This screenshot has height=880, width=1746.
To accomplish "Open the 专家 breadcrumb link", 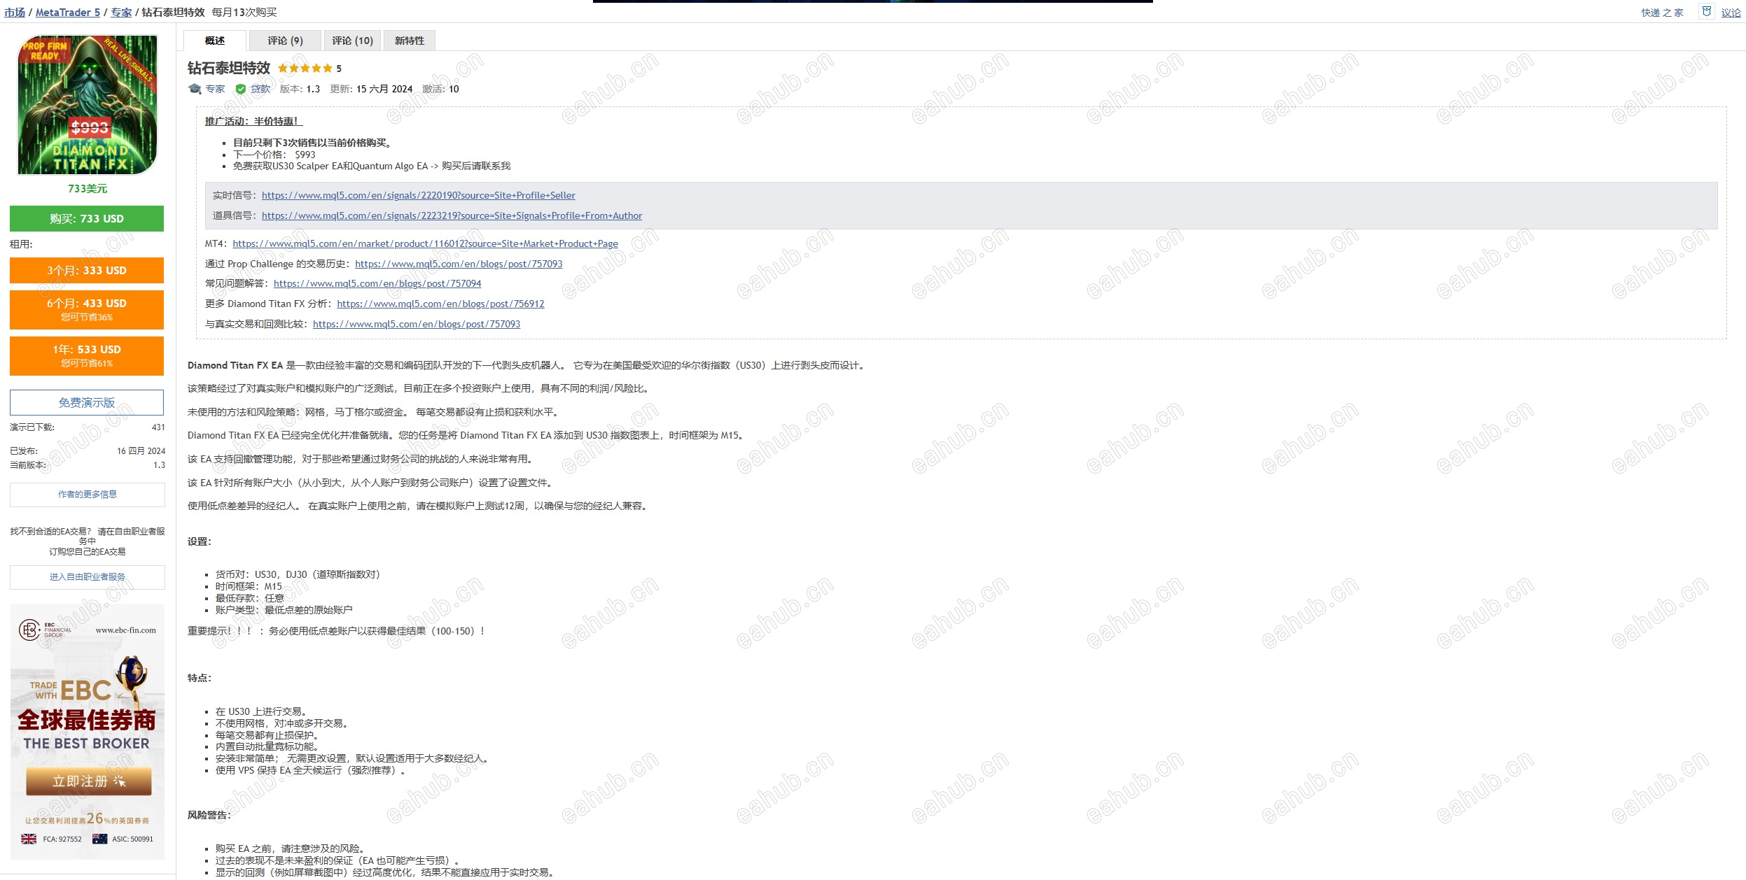I will [121, 13].
